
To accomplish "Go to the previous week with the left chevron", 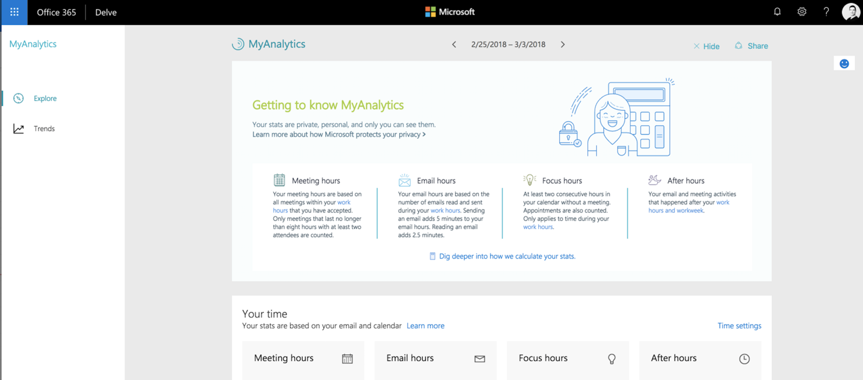I will [454, 45].
